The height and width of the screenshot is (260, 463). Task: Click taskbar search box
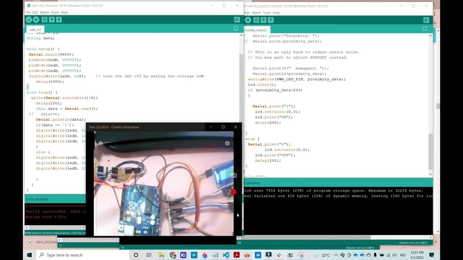click(x=82, y=255)
